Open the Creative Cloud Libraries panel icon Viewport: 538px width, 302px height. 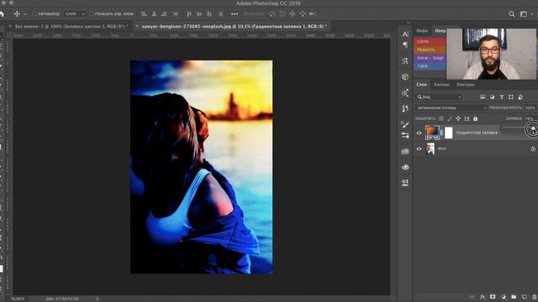(405, 151)
